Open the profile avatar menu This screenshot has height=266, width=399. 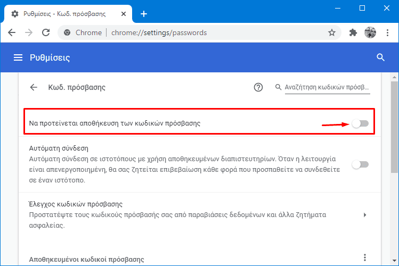point(370,32)
